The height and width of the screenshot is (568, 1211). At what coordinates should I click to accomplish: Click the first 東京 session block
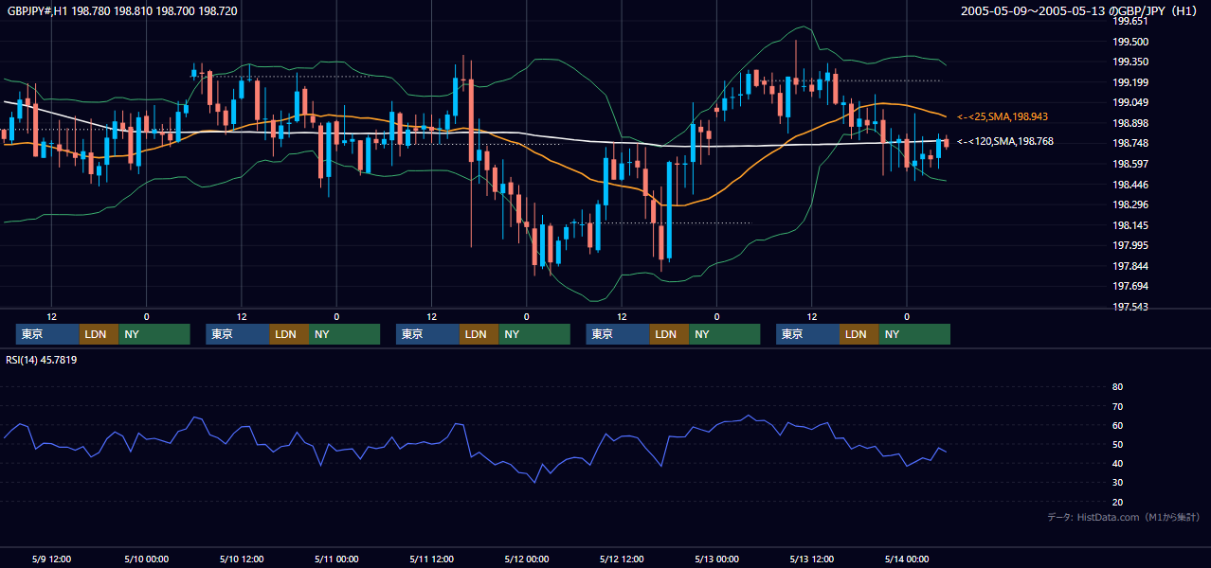click(x=47, y=334)
